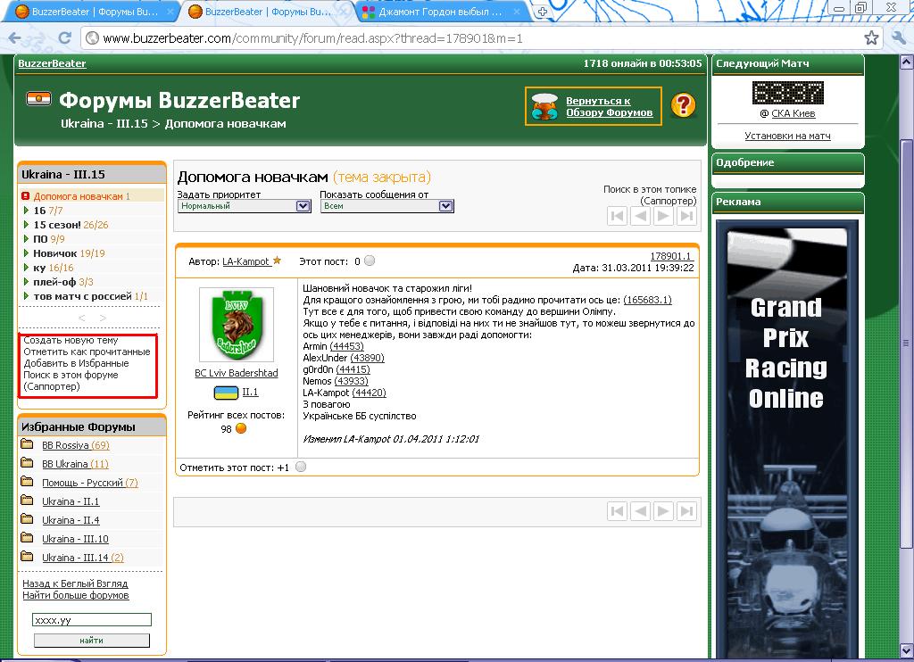914x662 pixels.
Task: Click folder icon beside BB Rossiya
Action: pyautogui.click(x=27, y=444)
